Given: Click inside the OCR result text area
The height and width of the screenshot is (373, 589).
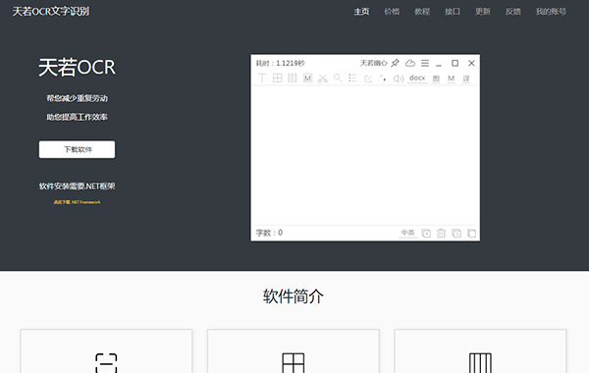Looking at the screenshot, I should click(x=365, y=155).
